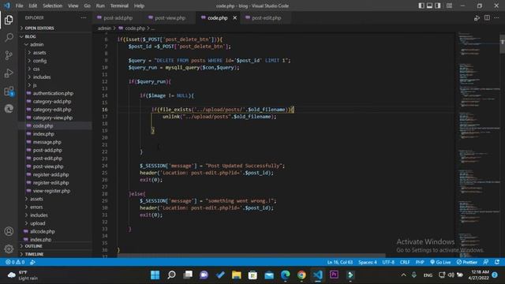
Task: Open the Explorer view in activity bar
Action: coord(9,20)
